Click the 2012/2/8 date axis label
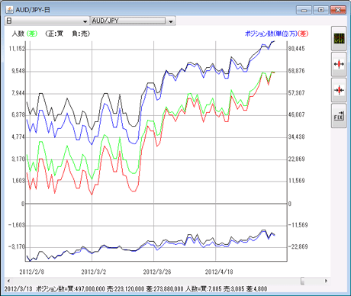The image size is (351, 296). [x=32, y=272]
